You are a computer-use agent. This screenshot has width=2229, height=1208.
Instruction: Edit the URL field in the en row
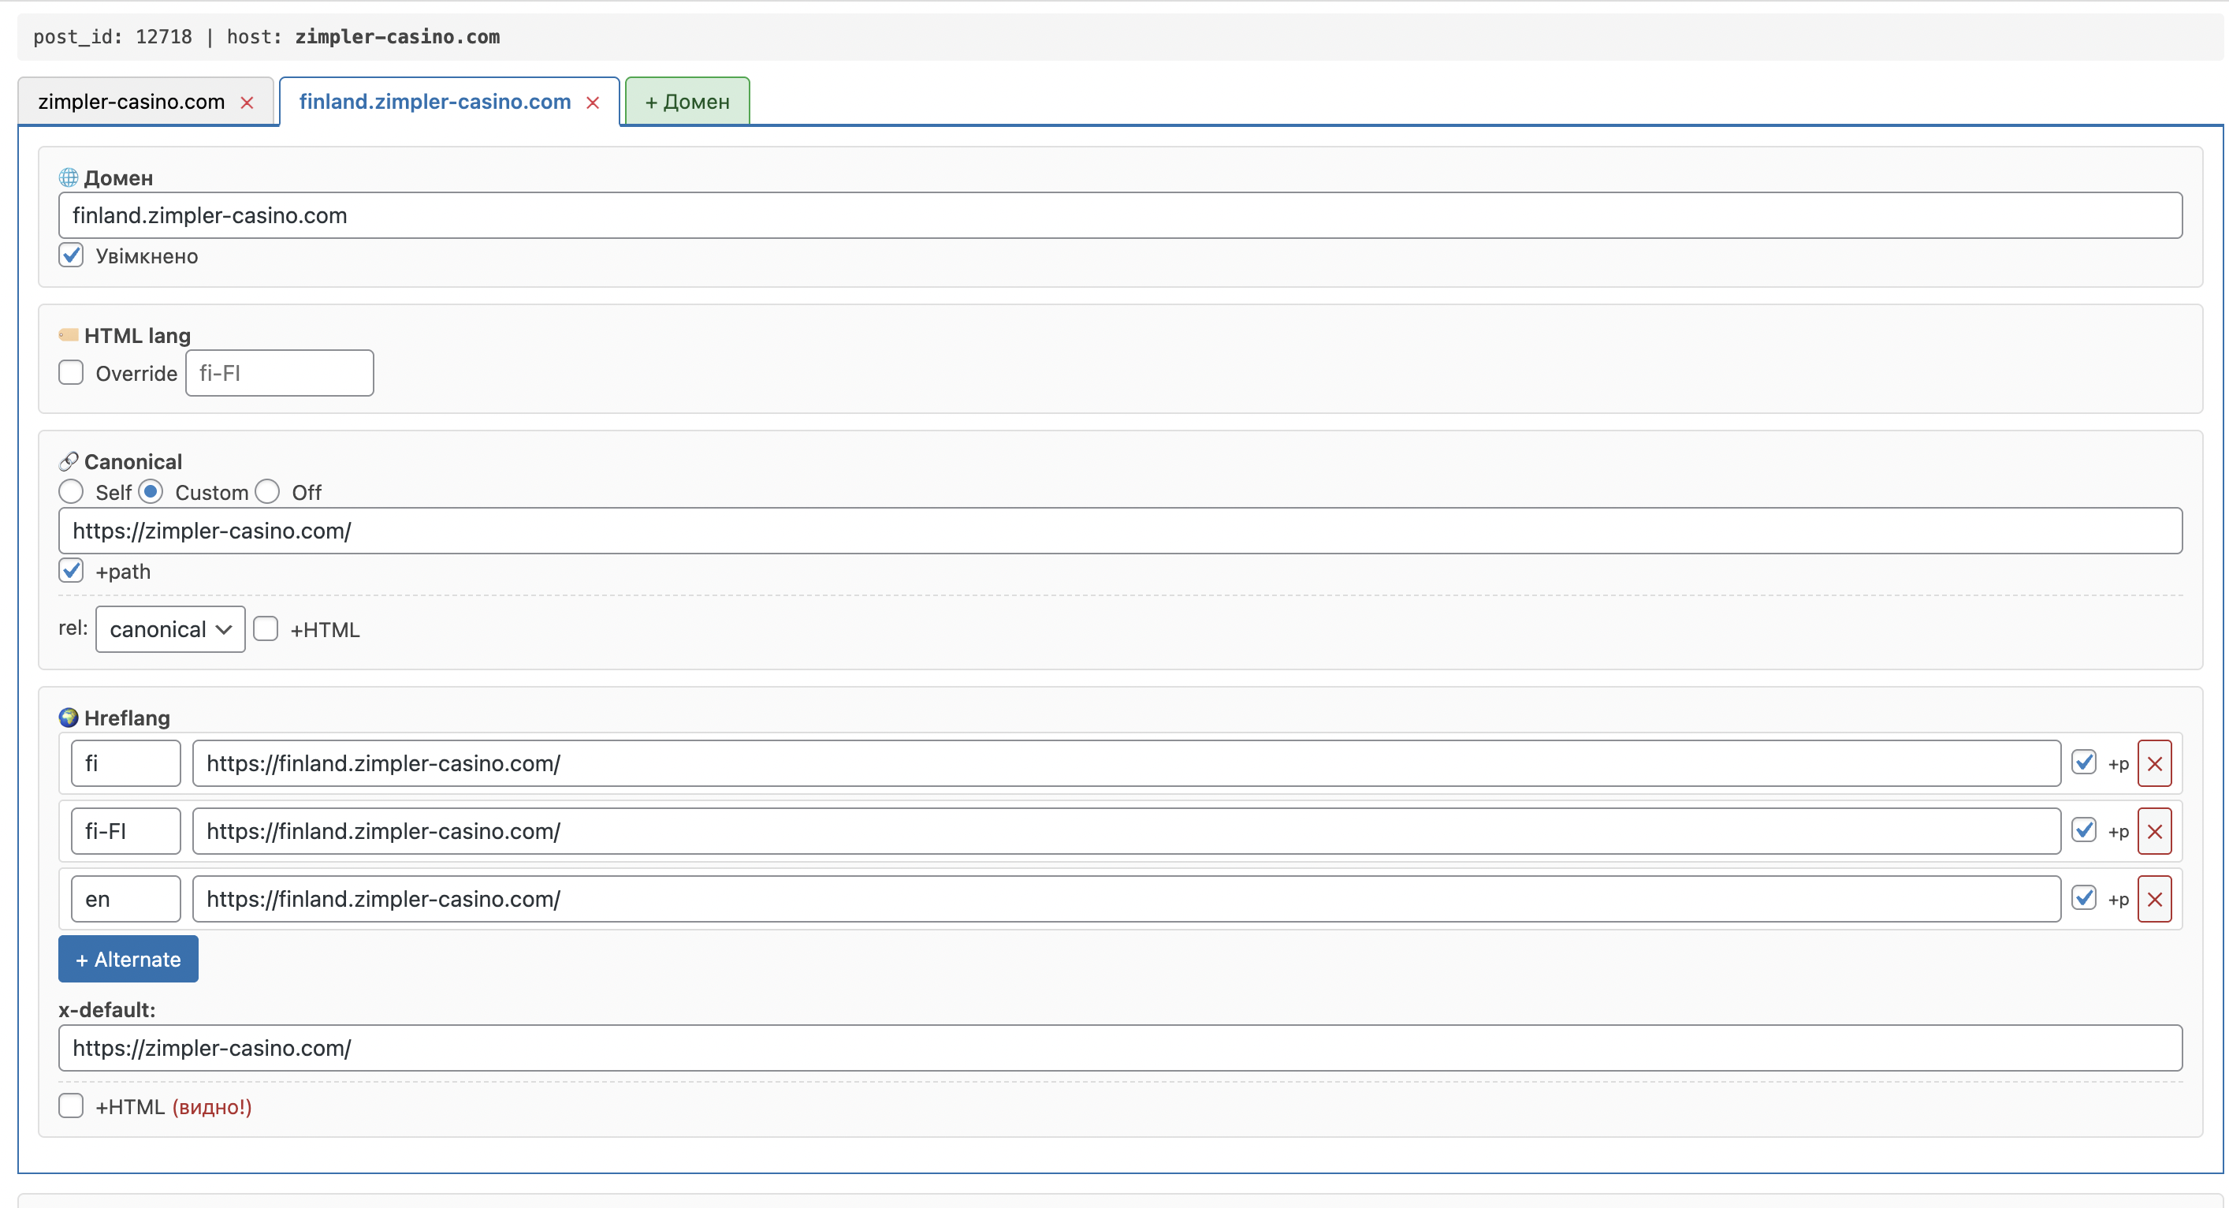pos(1126,899)
